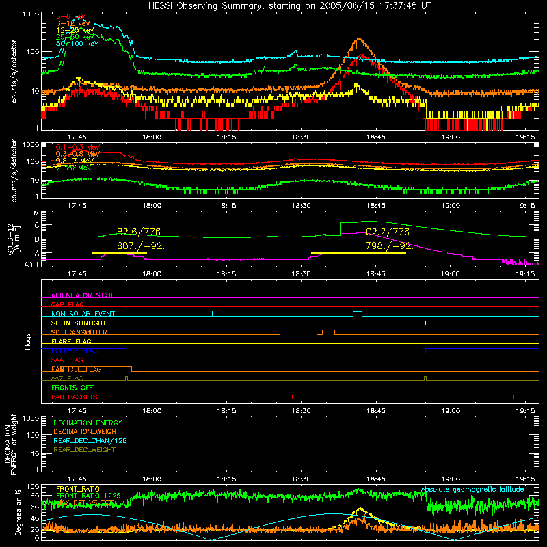Select the SAA_FLAG label
The image size is (547, 547).
click(67, 360)
